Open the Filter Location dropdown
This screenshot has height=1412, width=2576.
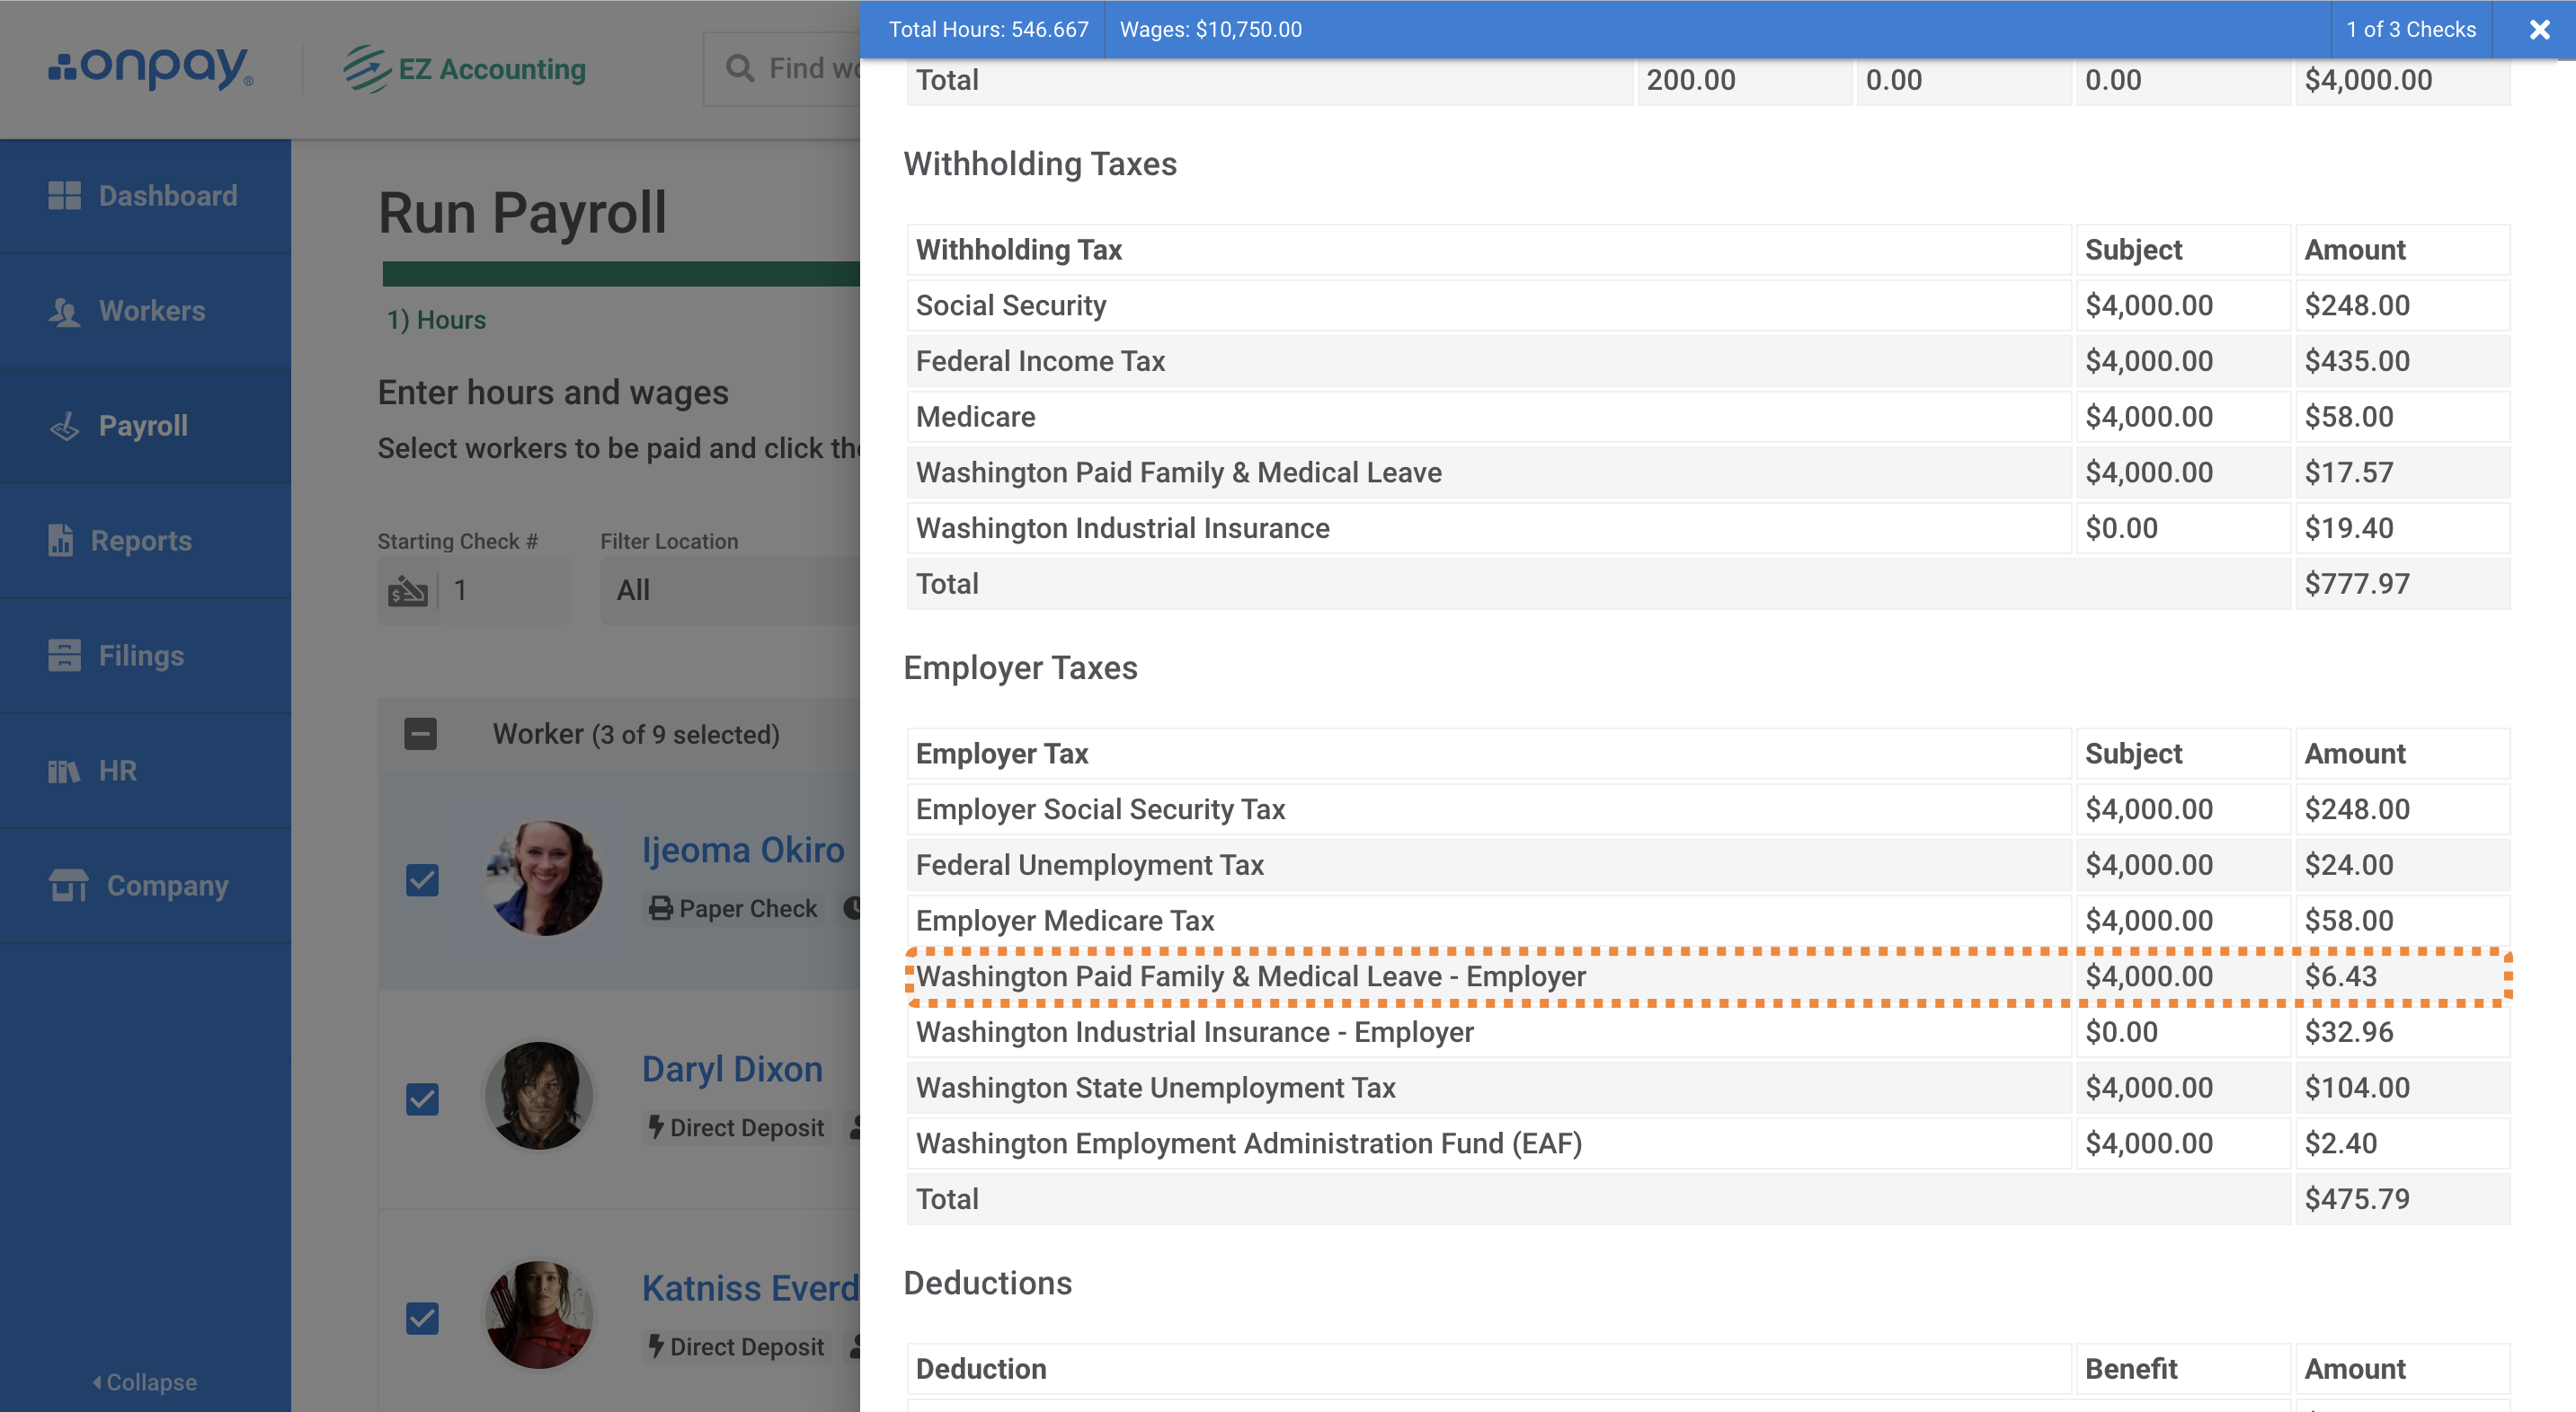(730, 591)
